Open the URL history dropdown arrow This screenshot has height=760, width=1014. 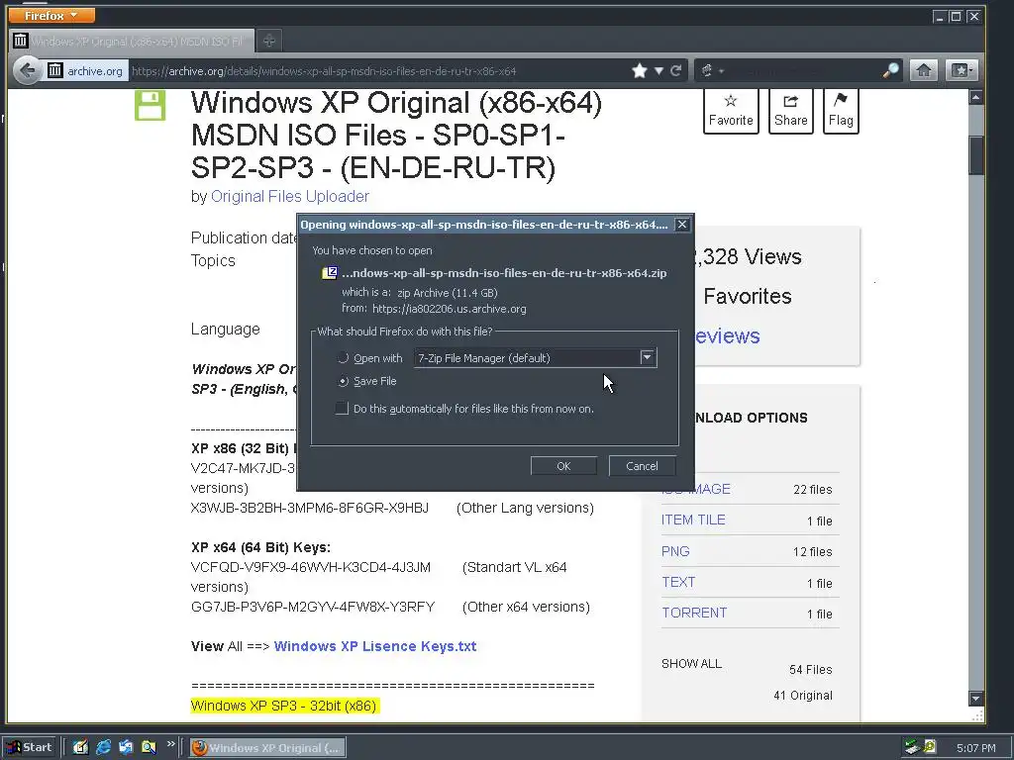[659, 70]
